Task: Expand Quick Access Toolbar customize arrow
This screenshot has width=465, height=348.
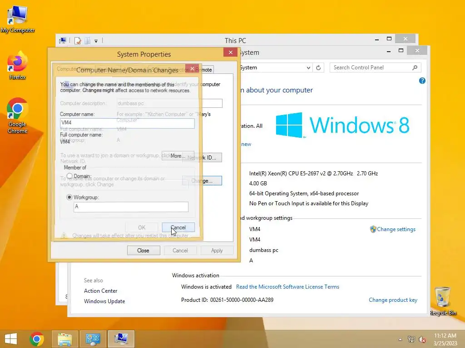Action: 96,41
